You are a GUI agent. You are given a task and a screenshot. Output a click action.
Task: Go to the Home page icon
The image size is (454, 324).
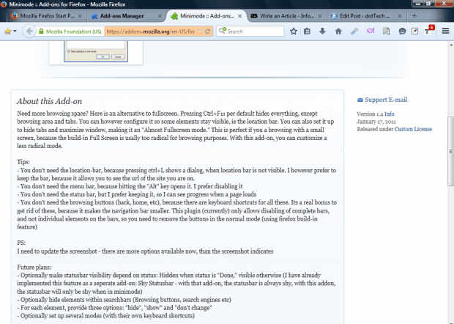[x=338, y=31]
